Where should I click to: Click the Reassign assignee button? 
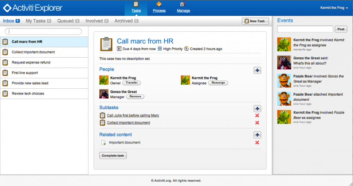click(x=218, y=83)
